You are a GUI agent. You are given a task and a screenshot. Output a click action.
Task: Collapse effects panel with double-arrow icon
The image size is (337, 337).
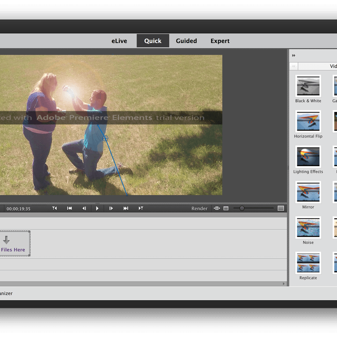click(293, 55)
